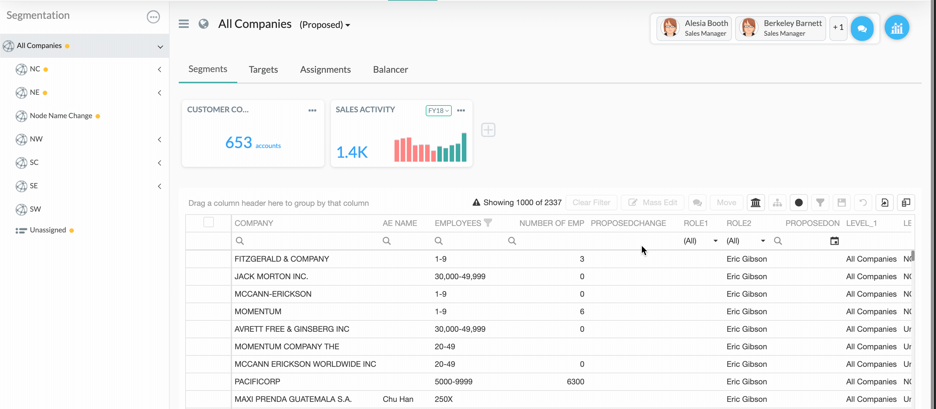Click the search icon in ProposedOn filter
Image resolution: width=936 pixels, height=409 pixels.
778,241
